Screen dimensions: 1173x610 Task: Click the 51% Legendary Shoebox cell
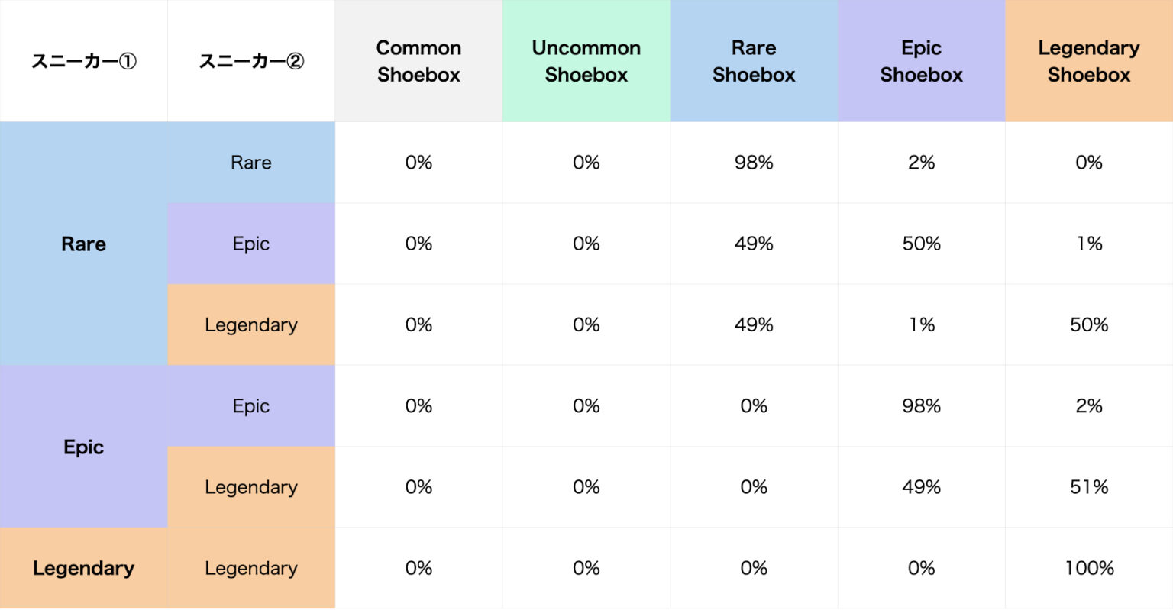click(1089, 487)
